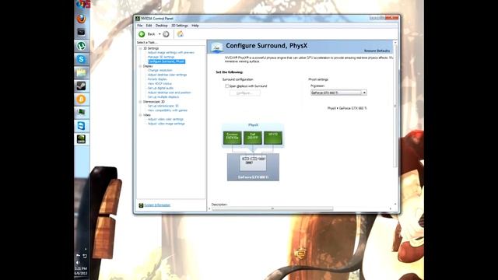Select Adjust video color settings
498x280 pixels.
click(166, 119)
